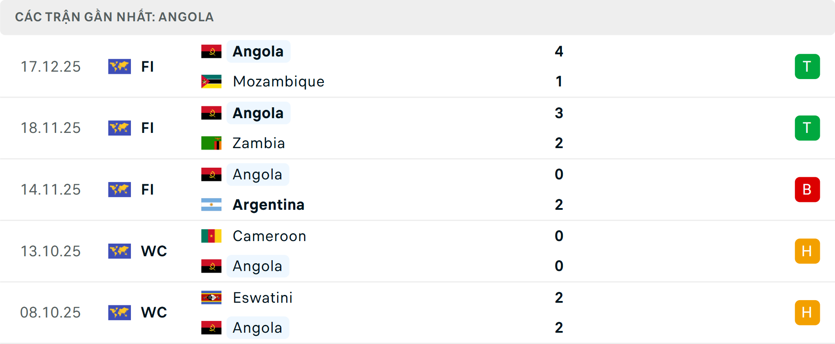Expand the CÁC TRẬN GẦN NHẤT: ANGOLA header

tap(115, 17)
